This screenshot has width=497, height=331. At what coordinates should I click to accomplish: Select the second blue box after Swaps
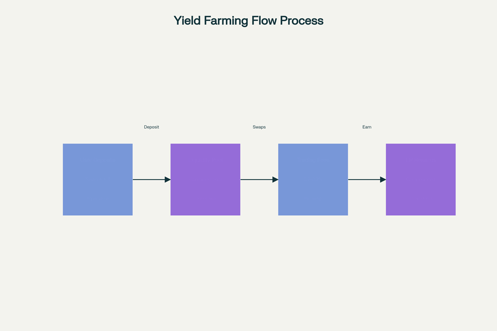(x=313, y=180)
